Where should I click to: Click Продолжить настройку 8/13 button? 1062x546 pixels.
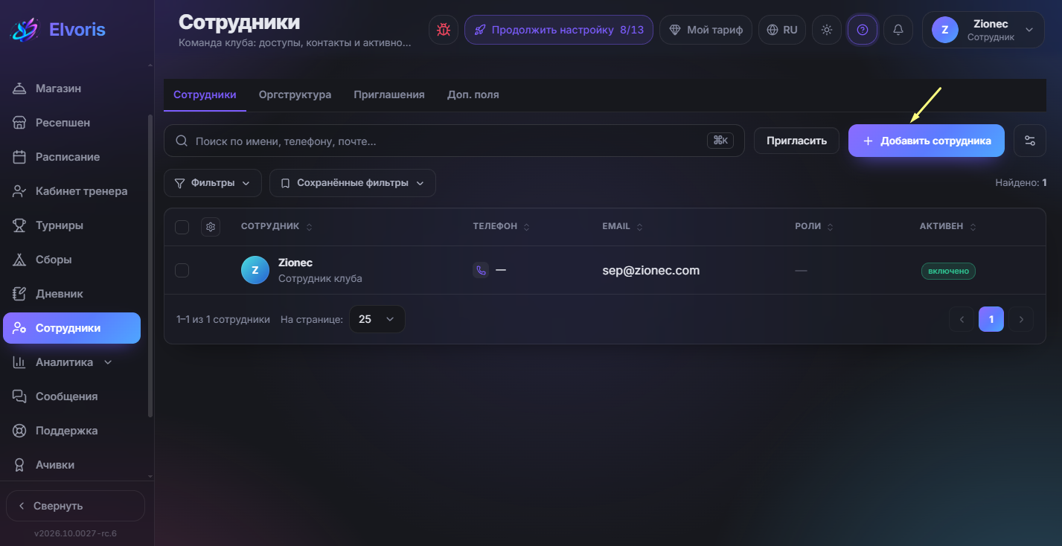pos(559,30)
